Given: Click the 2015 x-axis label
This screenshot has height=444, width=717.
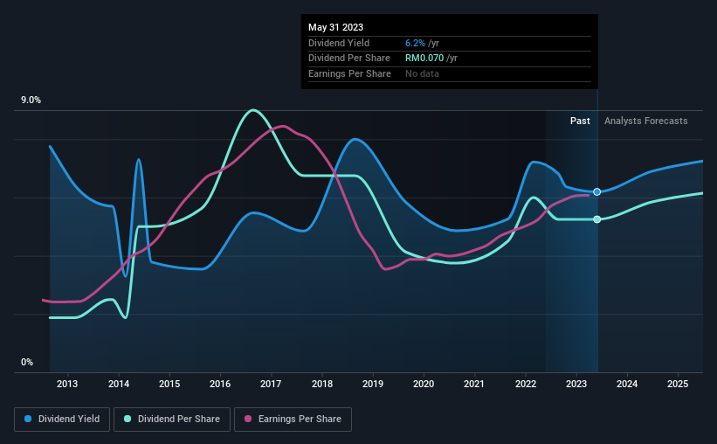Looking at the screenshot, I should coord(169,384).
